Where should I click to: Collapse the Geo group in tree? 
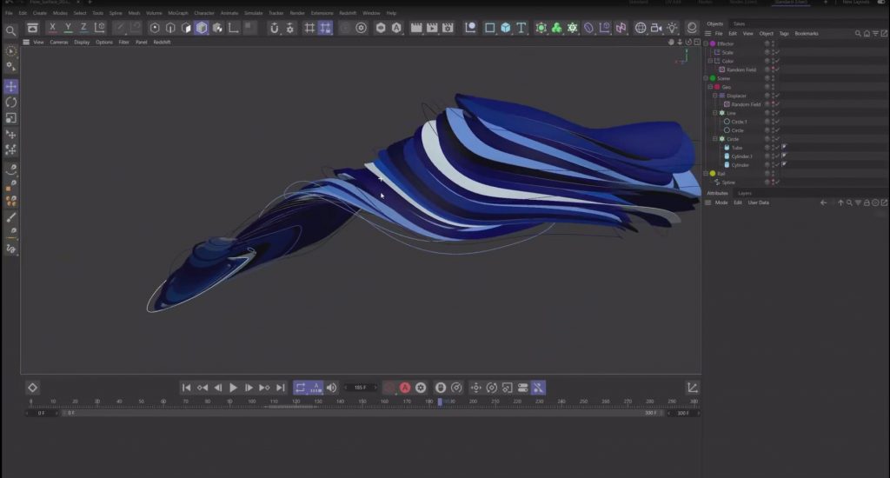pyautogui.click(x=710, y=87)
